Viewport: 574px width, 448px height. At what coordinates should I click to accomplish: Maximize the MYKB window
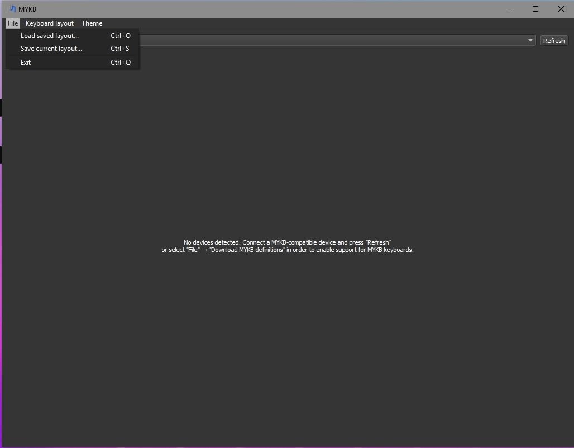[535, 9]
